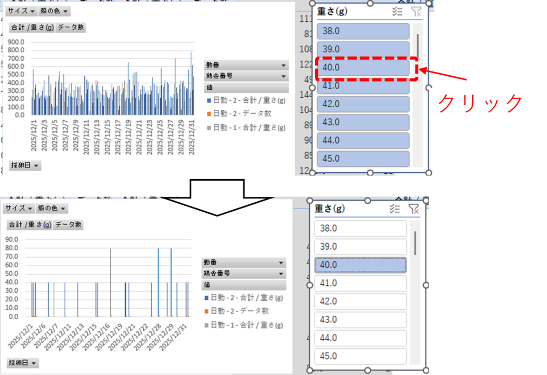547x375 pixels.
Task: Click greyed-out clear filter icon in upper slicer
Action: (416, 12)
